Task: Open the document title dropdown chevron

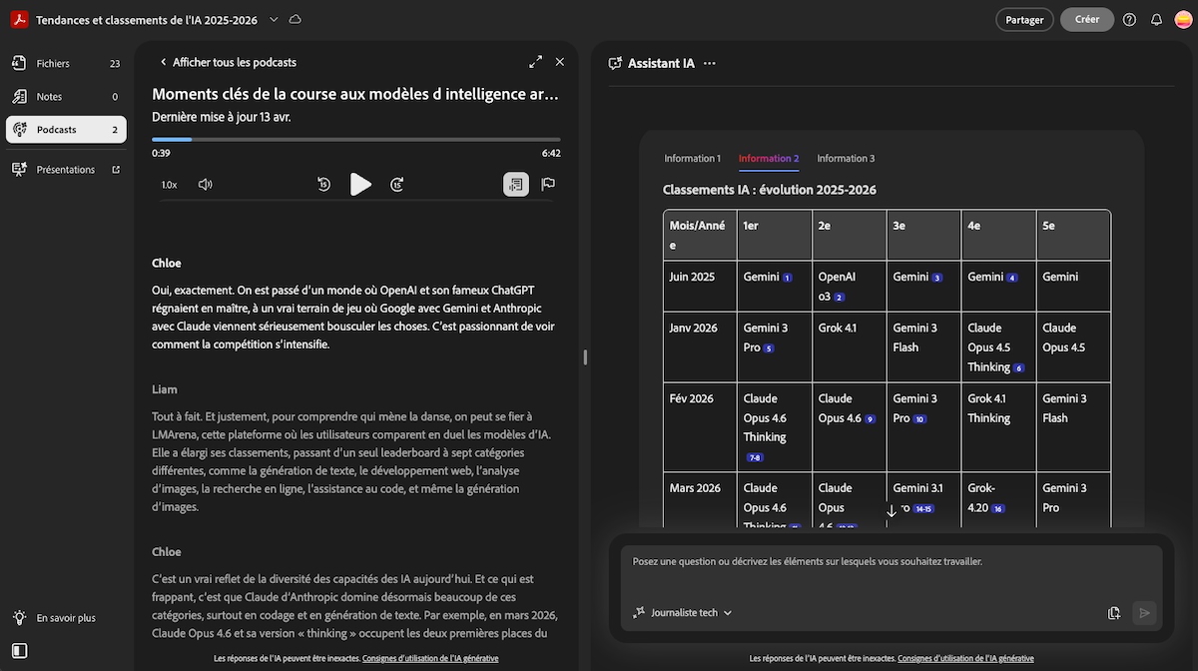Action: (273, 20)
